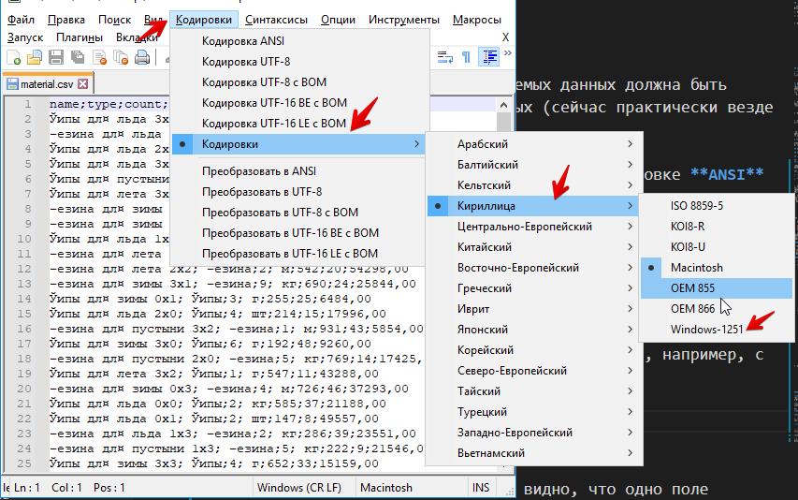Click the Save All toolbar icon

tap(78, 58)
